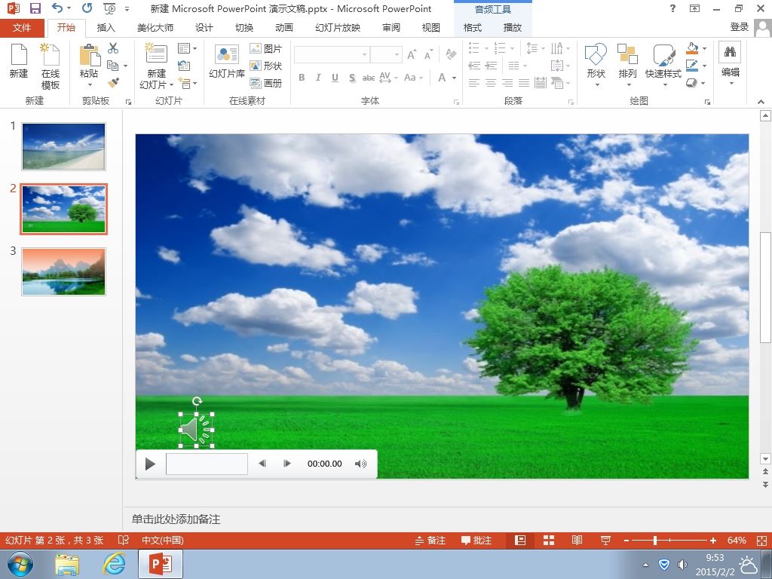The image size is (772, 579).
Task: Click the Undo arrow icon
Action: click(57, 8)
